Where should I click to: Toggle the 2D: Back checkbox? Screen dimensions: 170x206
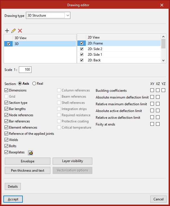(x=82, y=60)
